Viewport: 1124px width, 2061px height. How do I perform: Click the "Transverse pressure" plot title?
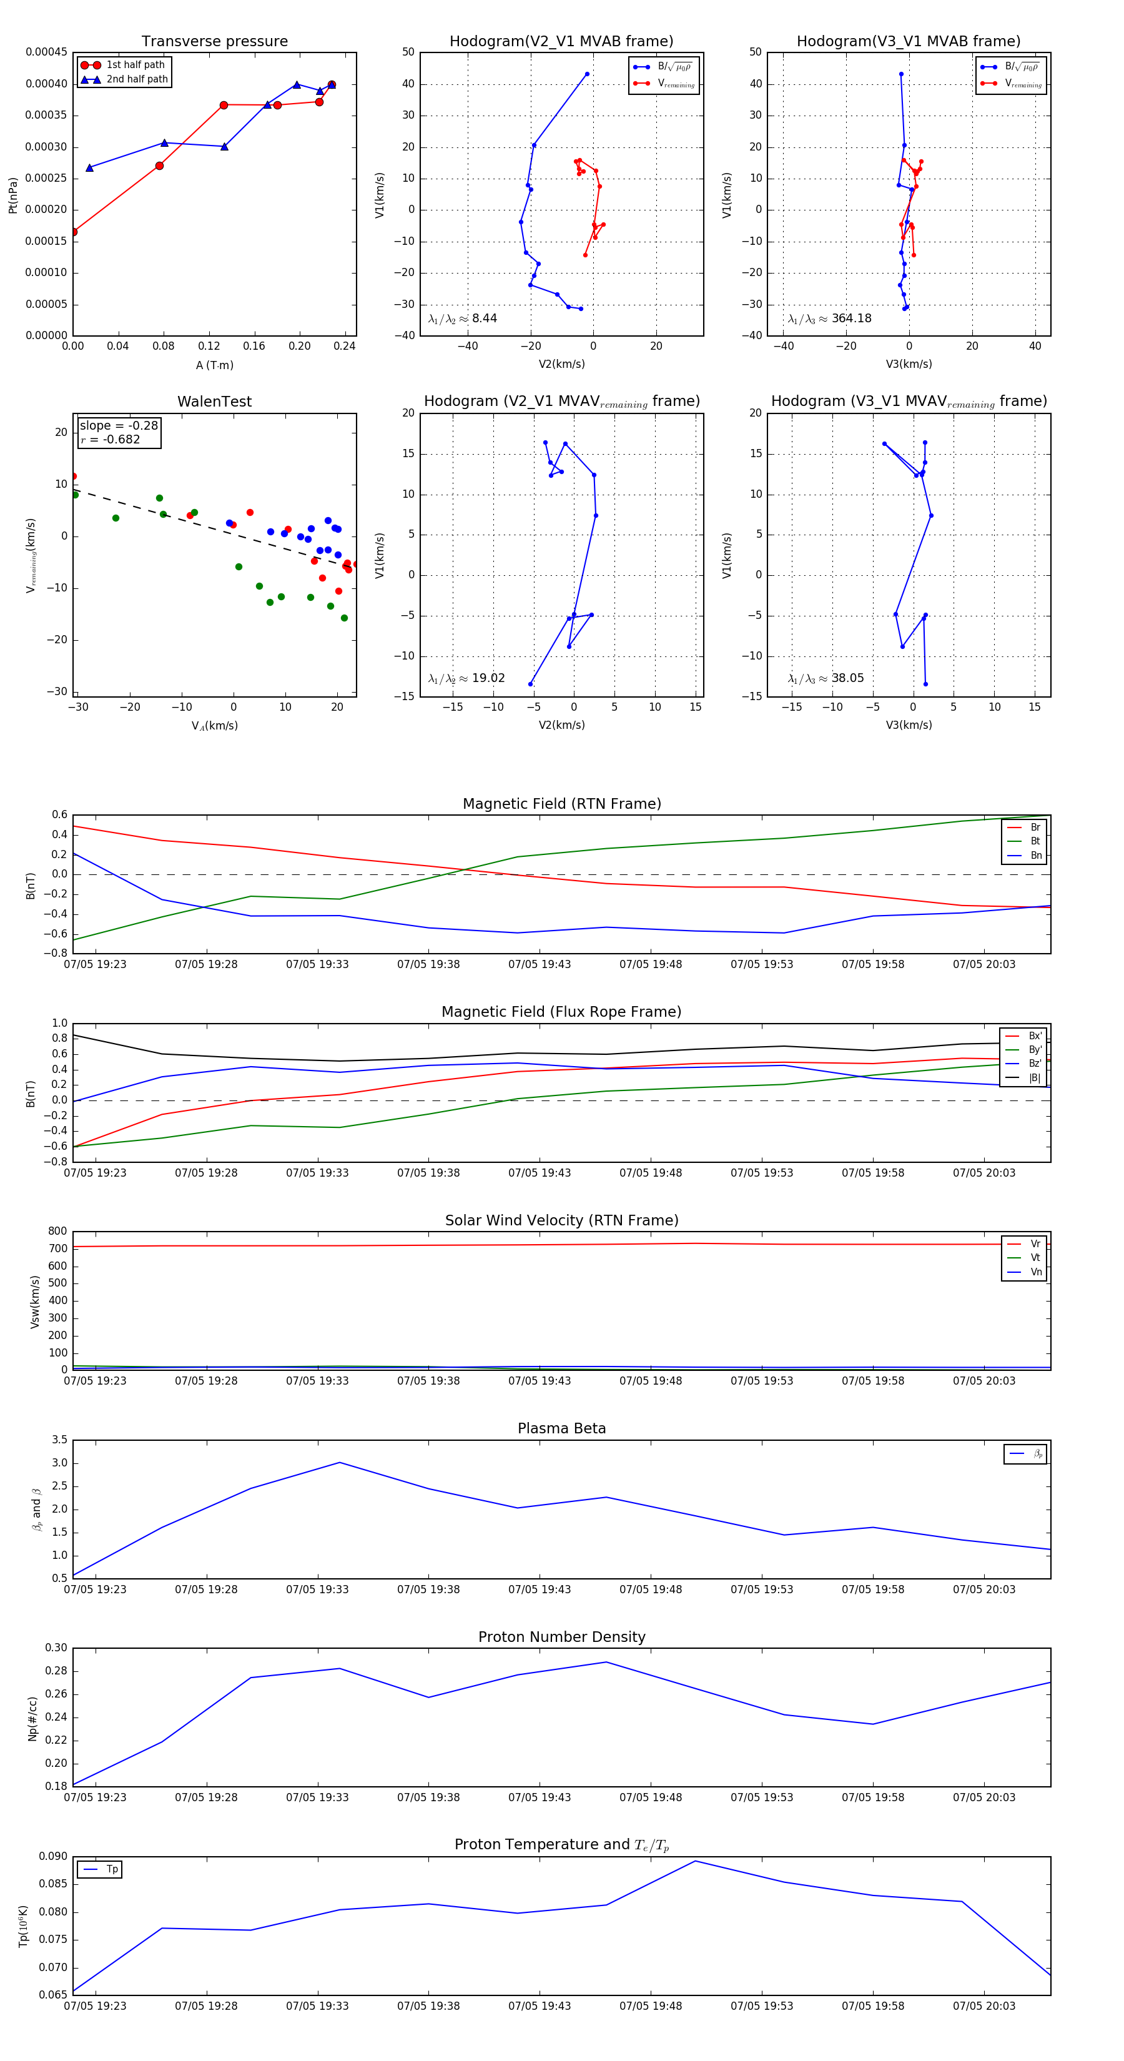coord(214,42)
